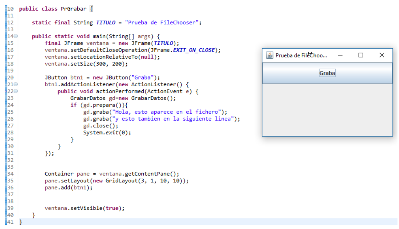Viewport: 399px width, 229px height.
Task: Place cursor on the System.exit(0) call
Action: tap(108, 132)
